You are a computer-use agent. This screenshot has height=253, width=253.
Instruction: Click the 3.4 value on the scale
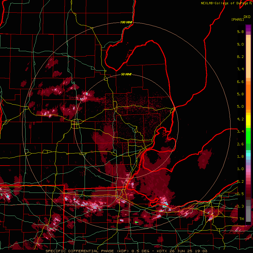pyautogui.click(x=240, y=132)
